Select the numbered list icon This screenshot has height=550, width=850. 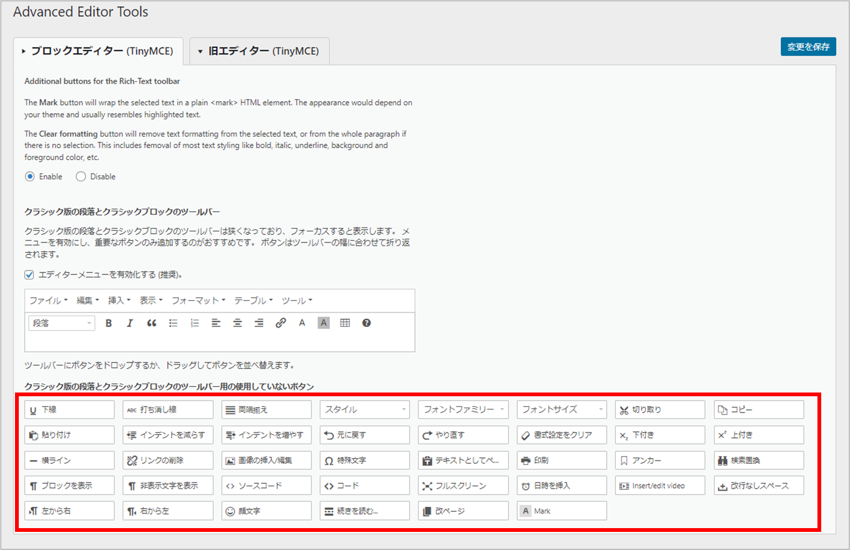coord(195,322)
